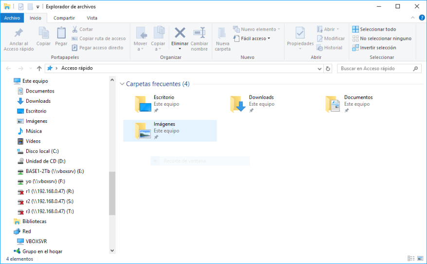
Task: Click the Anclar al Acceso rápido icon
Action: (x=18, y=39)
